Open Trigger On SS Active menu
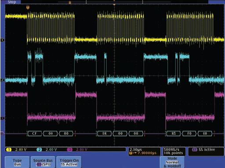Viewport: 225px width, 168px height. click(x=69, y=162)
